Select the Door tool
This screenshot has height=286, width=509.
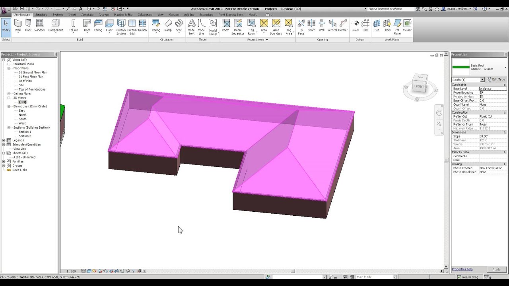[x=28, y=25]
